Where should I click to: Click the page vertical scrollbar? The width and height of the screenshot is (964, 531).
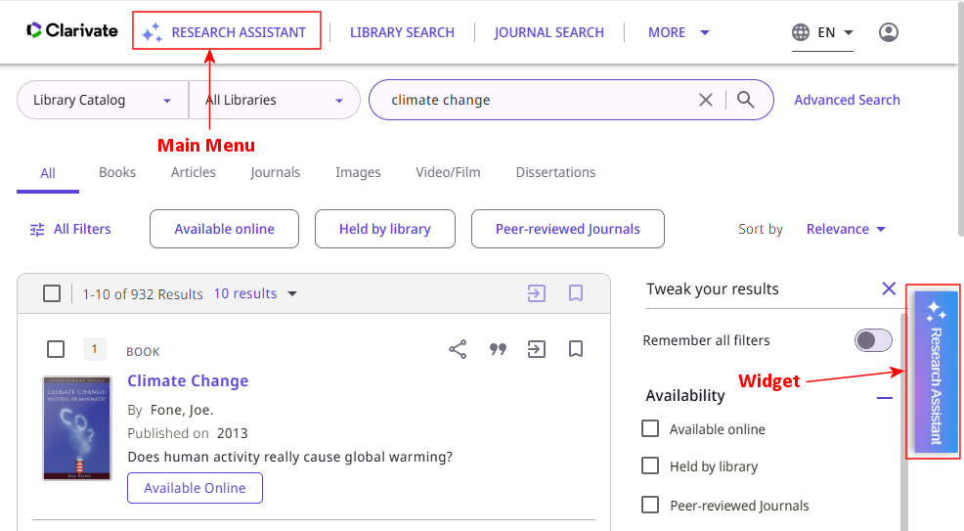point(961,120)
